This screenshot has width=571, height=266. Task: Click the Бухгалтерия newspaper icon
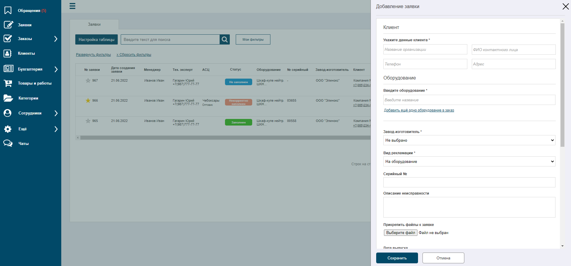(8, 69)
